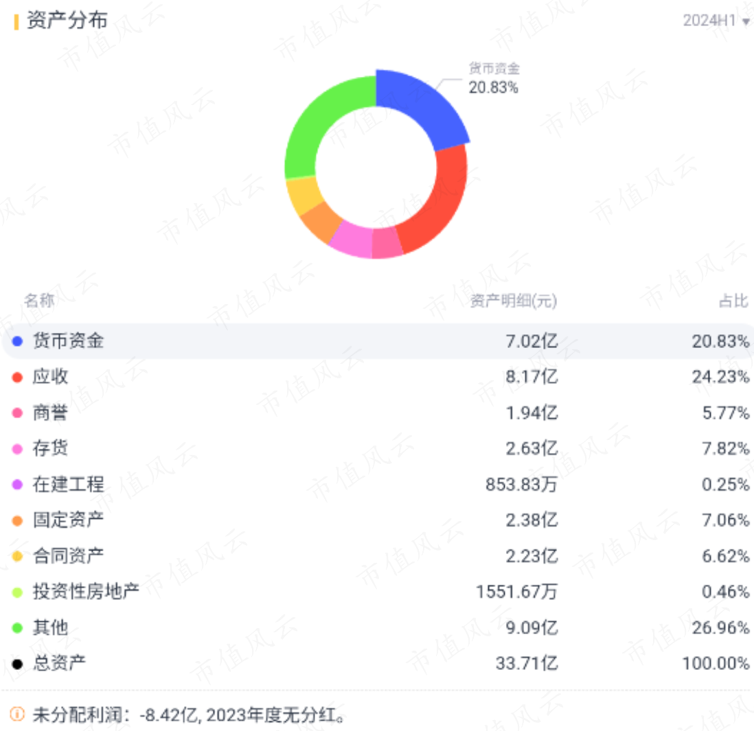Viewport: 754px width, 731px height.
Task: Click the 7.82% percentage cell
Action: [726, 448]
